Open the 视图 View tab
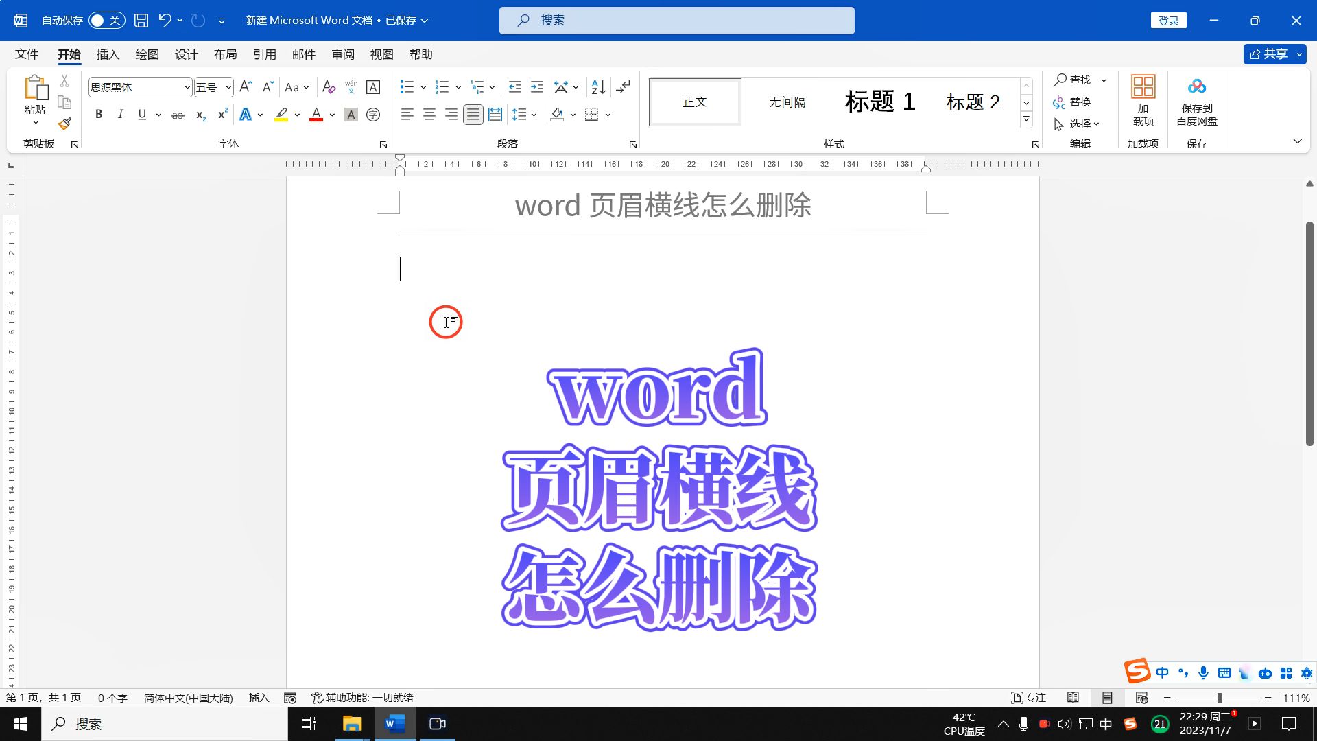Viewport: 1317px width, 741px height. pos(381,54)
